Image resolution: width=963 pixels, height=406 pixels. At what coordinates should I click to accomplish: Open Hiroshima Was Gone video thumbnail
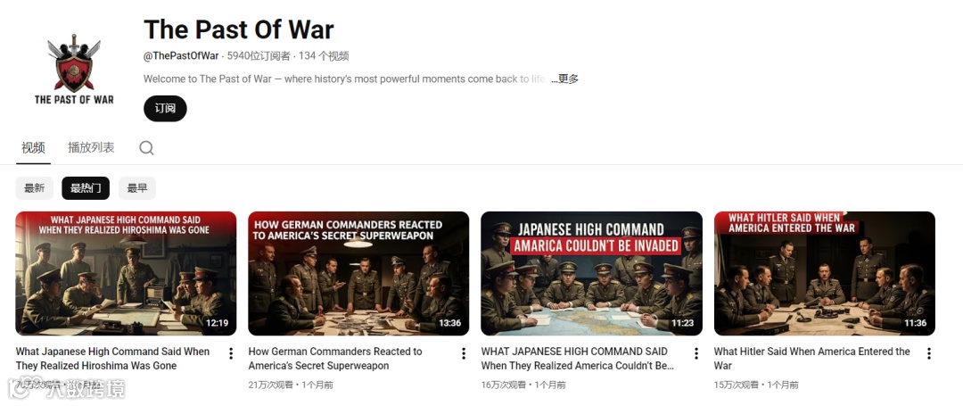(x=126, y=273)
